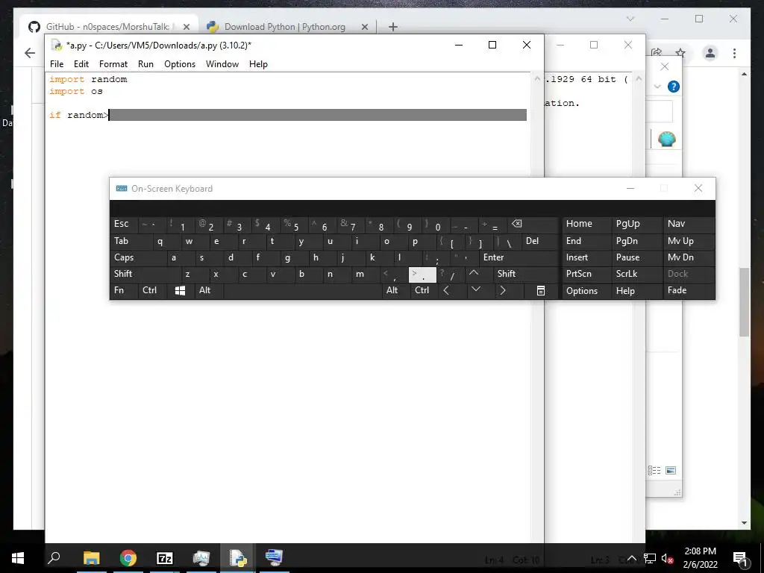
Task: Open a new Chrome tab
Action: [393, 27]
